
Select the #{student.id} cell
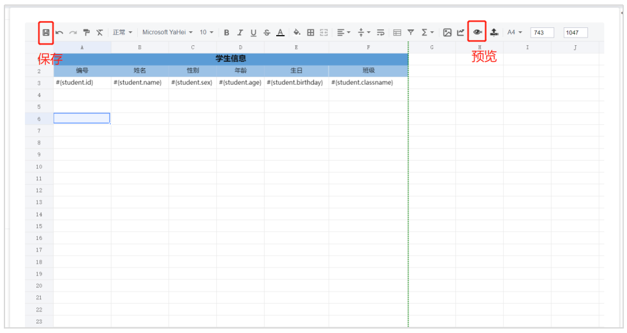pyautogui.click(x=82, y=83)
